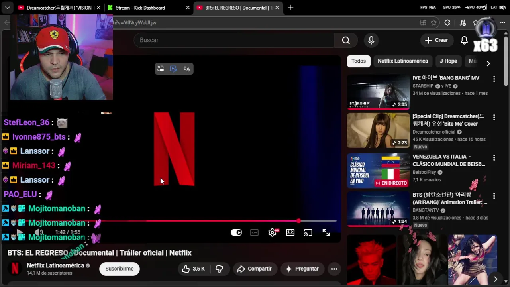510x287 pixels.
Task: Enter fullscreen mode in player
Action: pyautogui.click(x=326, y=232)
